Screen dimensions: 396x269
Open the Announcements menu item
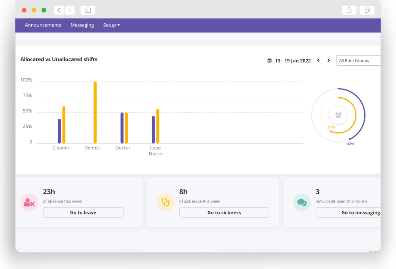click(43, 25)
